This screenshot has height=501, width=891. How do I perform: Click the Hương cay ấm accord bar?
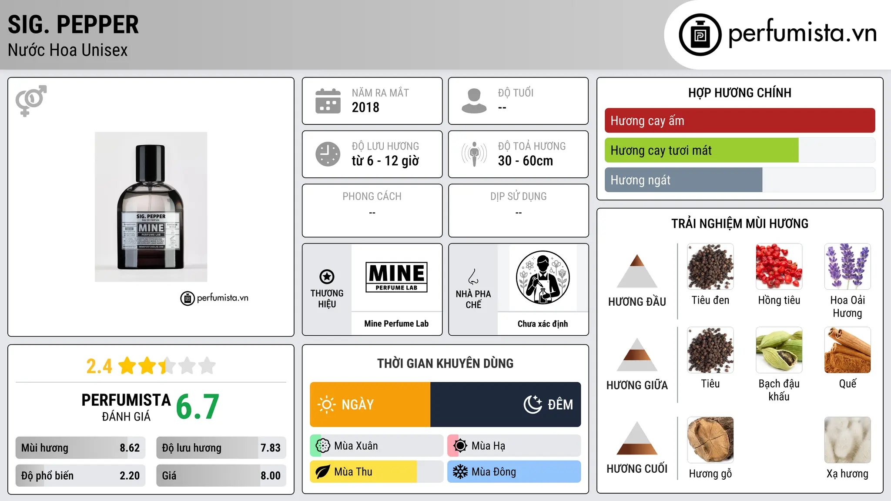740,120
